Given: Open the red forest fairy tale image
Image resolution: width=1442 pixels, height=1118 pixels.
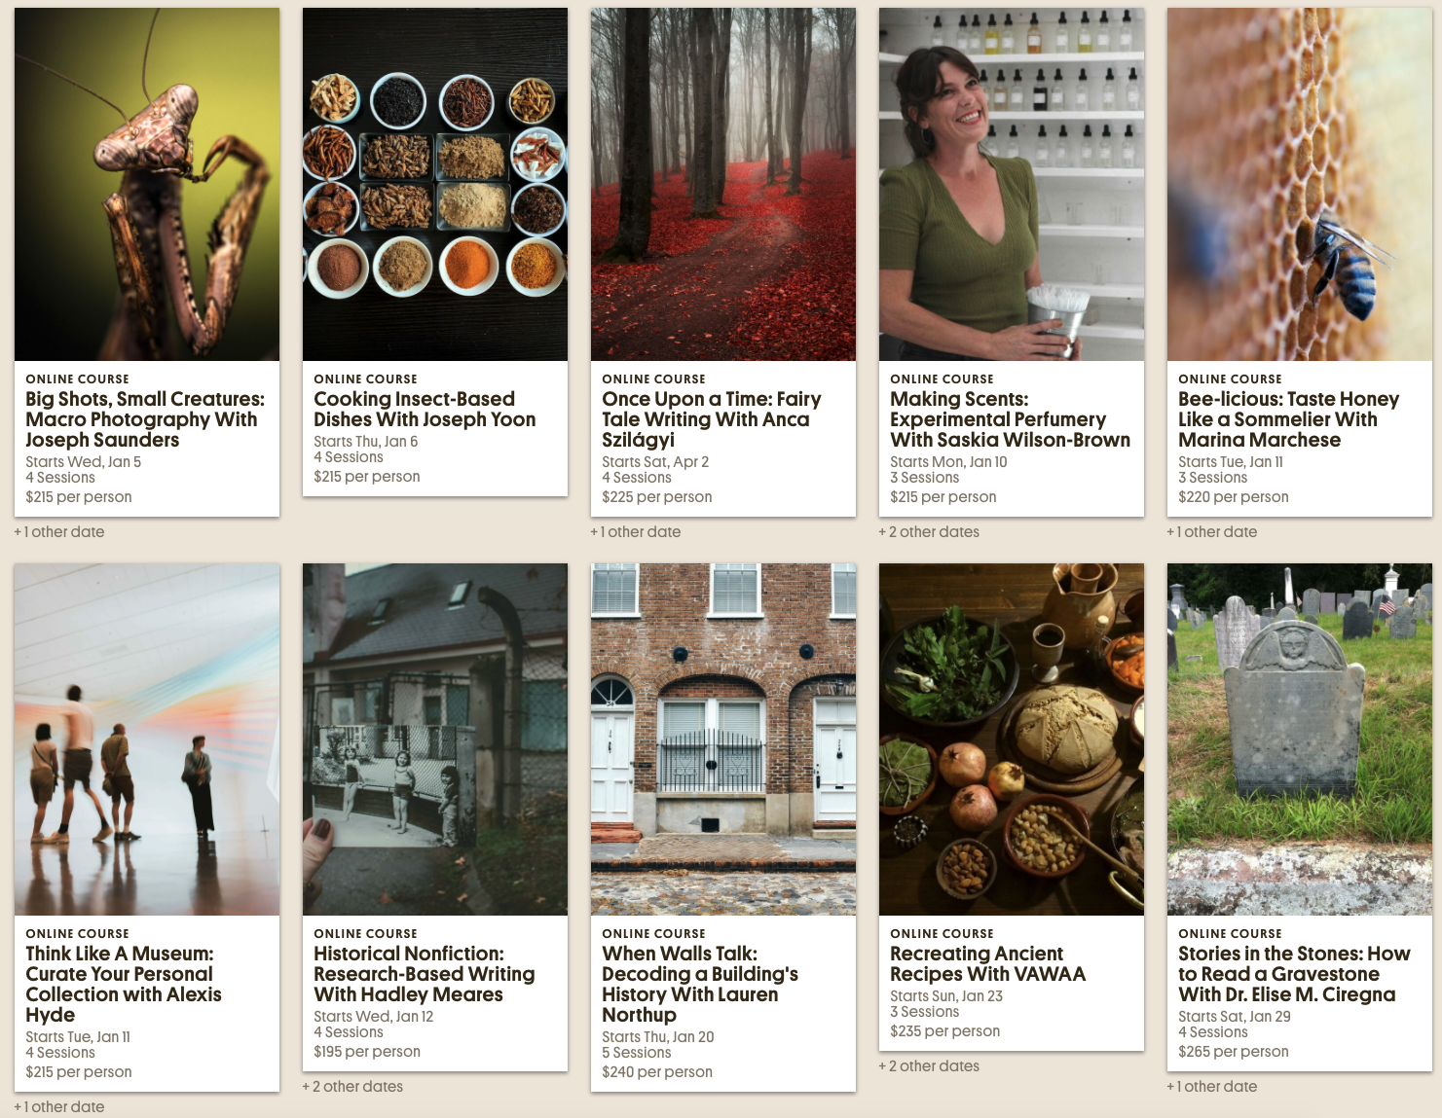Looking at the screenshot, I should [x=723, y=185].
